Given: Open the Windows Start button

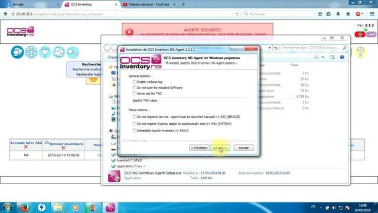Looking at the screenshot, I should pos(7,208).
